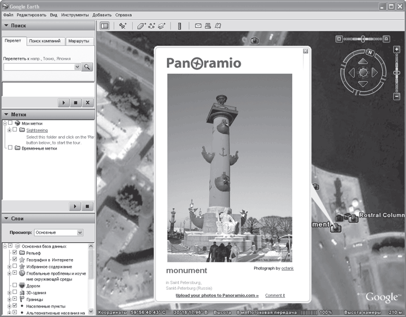Close the Panoramio photo balloon

pyautogui.click(x=306, y=51)
